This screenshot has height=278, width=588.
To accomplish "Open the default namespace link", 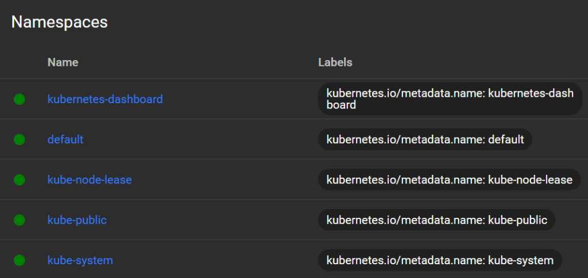I will [x=65, y=139].
